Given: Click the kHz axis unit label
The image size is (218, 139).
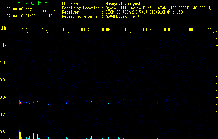Looking at the screenshot, I should 3,28.
